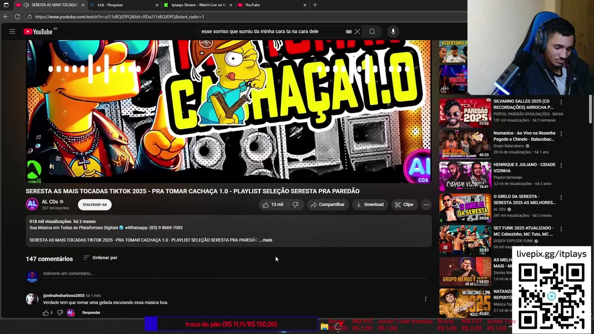Close the SERESTA AS MAIS TOCADAS tab

click(83, 5)
